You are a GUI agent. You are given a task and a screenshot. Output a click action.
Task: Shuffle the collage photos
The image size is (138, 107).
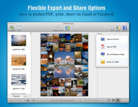click(67, 28)
